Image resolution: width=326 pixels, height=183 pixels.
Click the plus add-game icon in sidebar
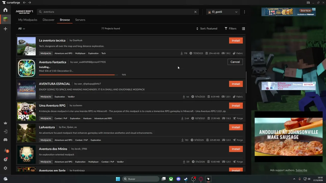pyautogui.click(x=5, y=29)
